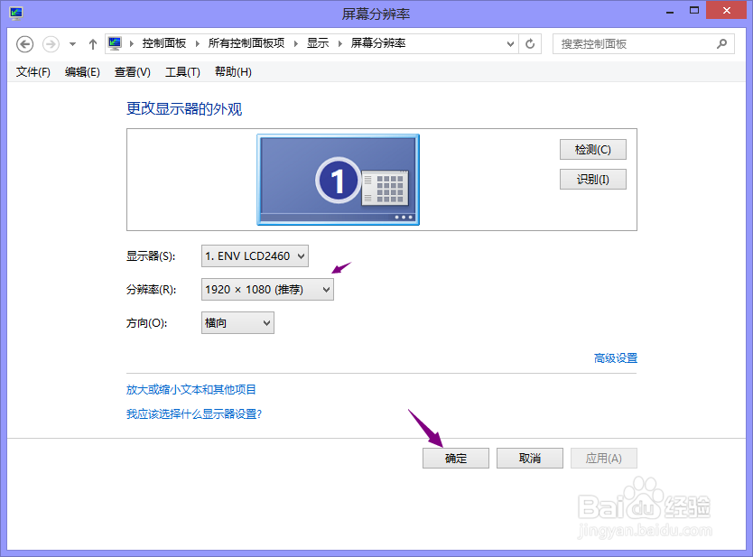Click the refresh icon next to the address bar
Screen dimensions: 753x557
tap(529, 42)
